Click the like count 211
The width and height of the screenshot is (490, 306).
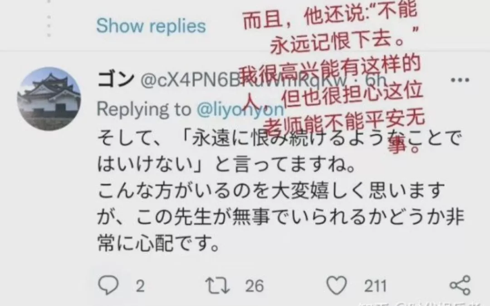click(375, 286)
